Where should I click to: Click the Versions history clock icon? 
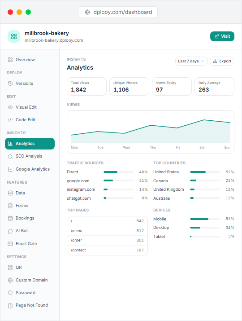tap(10, 84)
